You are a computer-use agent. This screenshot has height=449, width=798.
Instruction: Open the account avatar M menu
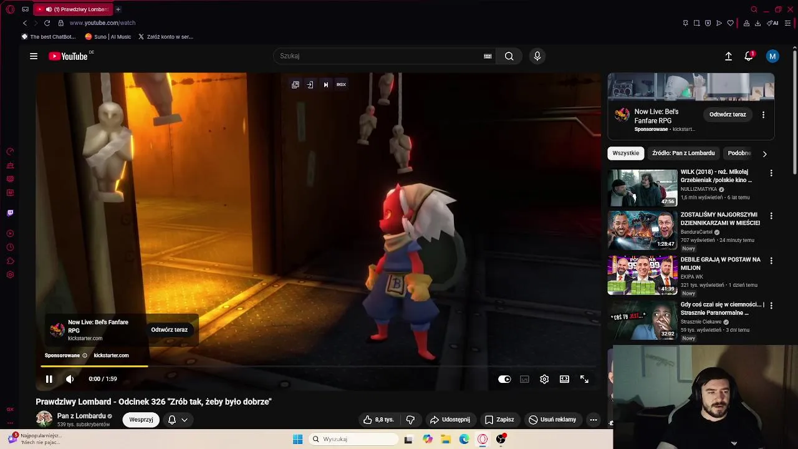(772, 56)
